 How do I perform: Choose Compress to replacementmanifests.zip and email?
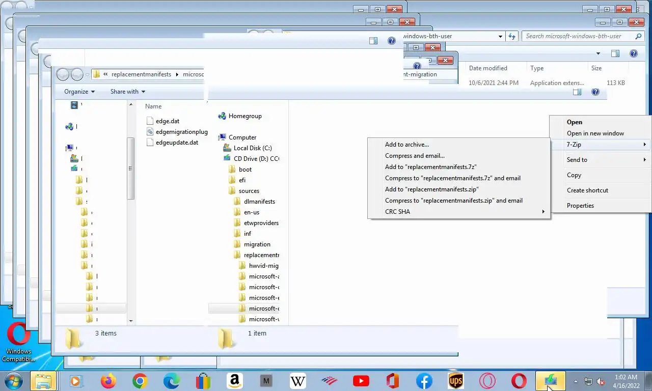click(459, 201)
